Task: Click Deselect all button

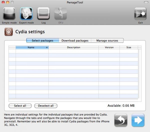Action: tap(46, 106)
